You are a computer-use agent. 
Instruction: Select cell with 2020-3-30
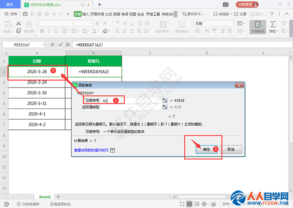coord(37,93)
